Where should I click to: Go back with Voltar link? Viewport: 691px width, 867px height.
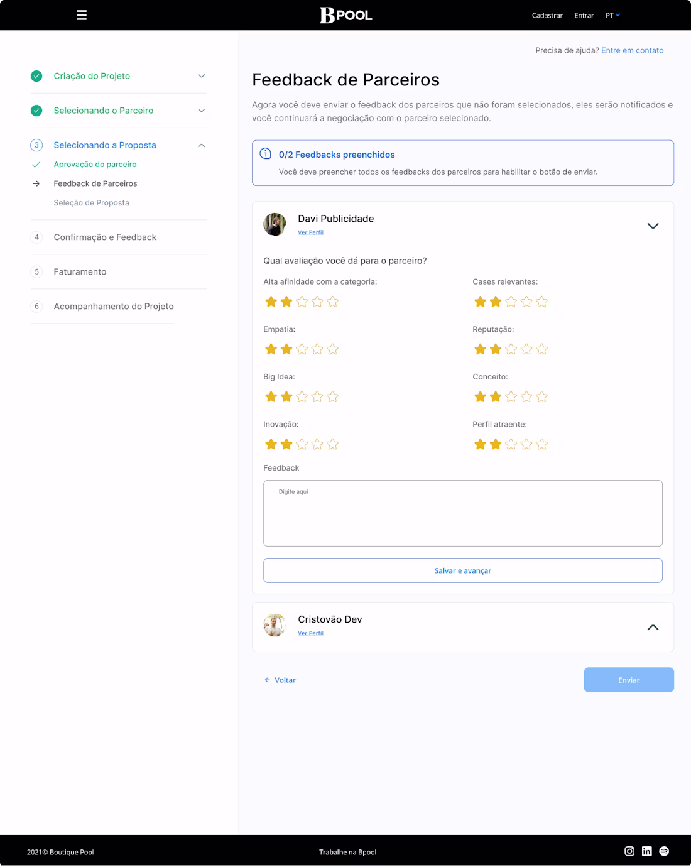(280, 680)
